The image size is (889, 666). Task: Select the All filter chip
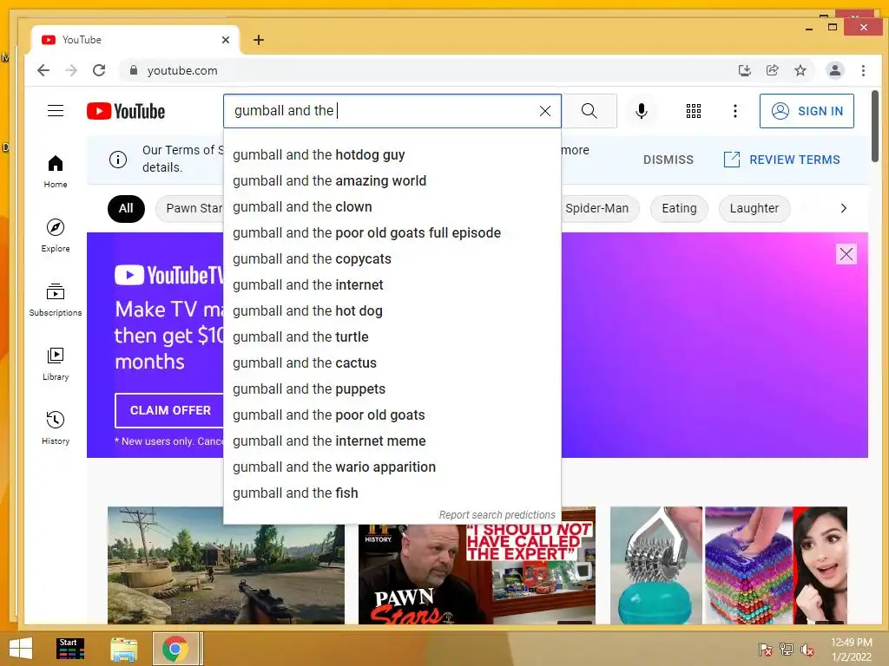(126, 208)
